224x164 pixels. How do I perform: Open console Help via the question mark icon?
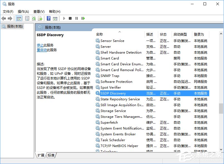pos(48,18)
